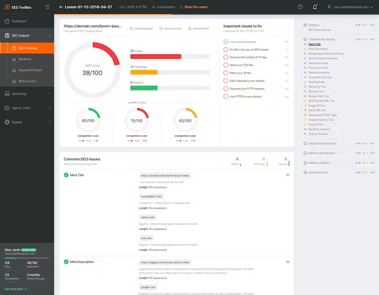Screen dimensions: 379x295
Task: Check off 'Use HTTPS on your domain'
Action: (226, 96)
